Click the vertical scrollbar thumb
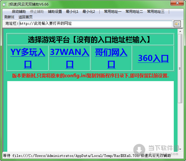186x161 pixels. tap(180, 69)
